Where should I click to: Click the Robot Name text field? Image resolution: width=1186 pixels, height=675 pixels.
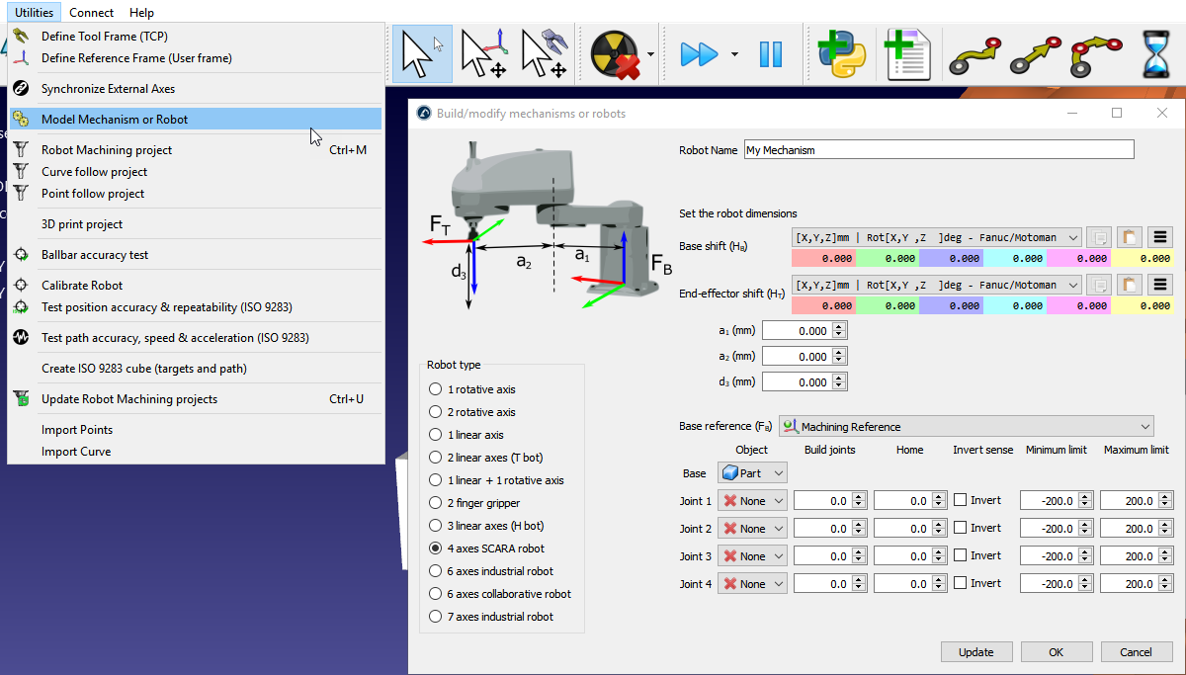point(938,150)
